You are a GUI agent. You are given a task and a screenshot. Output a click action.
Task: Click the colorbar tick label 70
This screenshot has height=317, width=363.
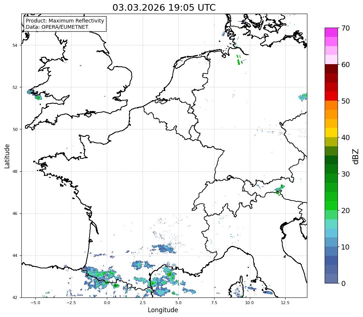tap(345, 28)
